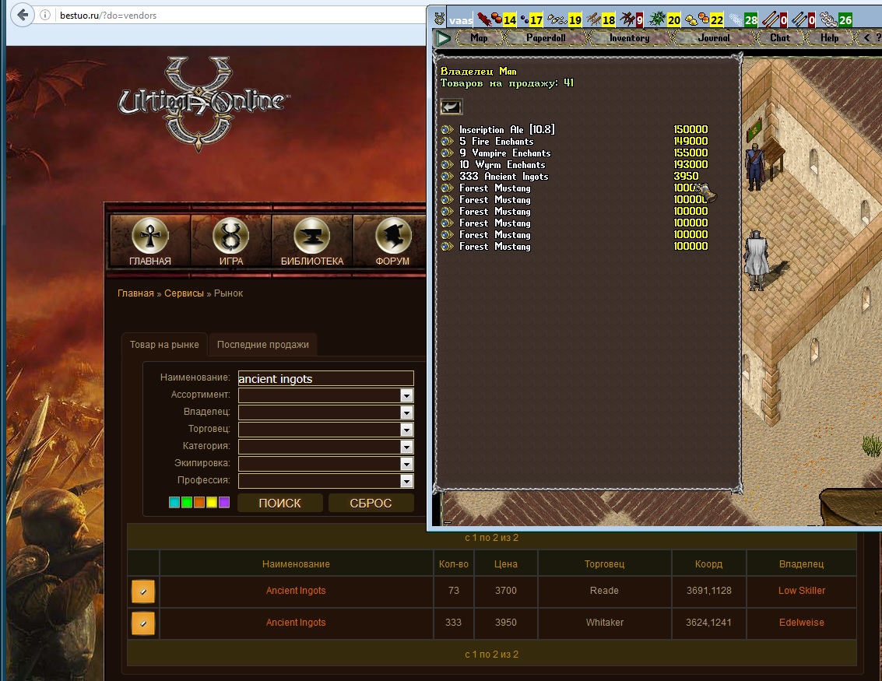Go back using the browser back arrow

[23, 15]
